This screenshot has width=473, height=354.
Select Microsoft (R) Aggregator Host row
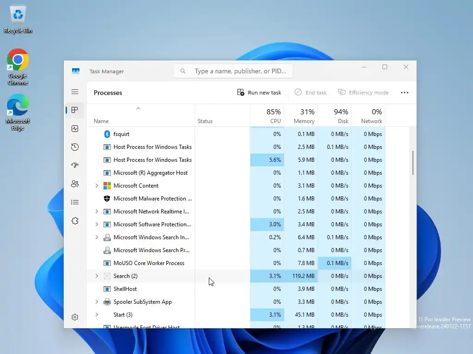(x=236, y=173)
